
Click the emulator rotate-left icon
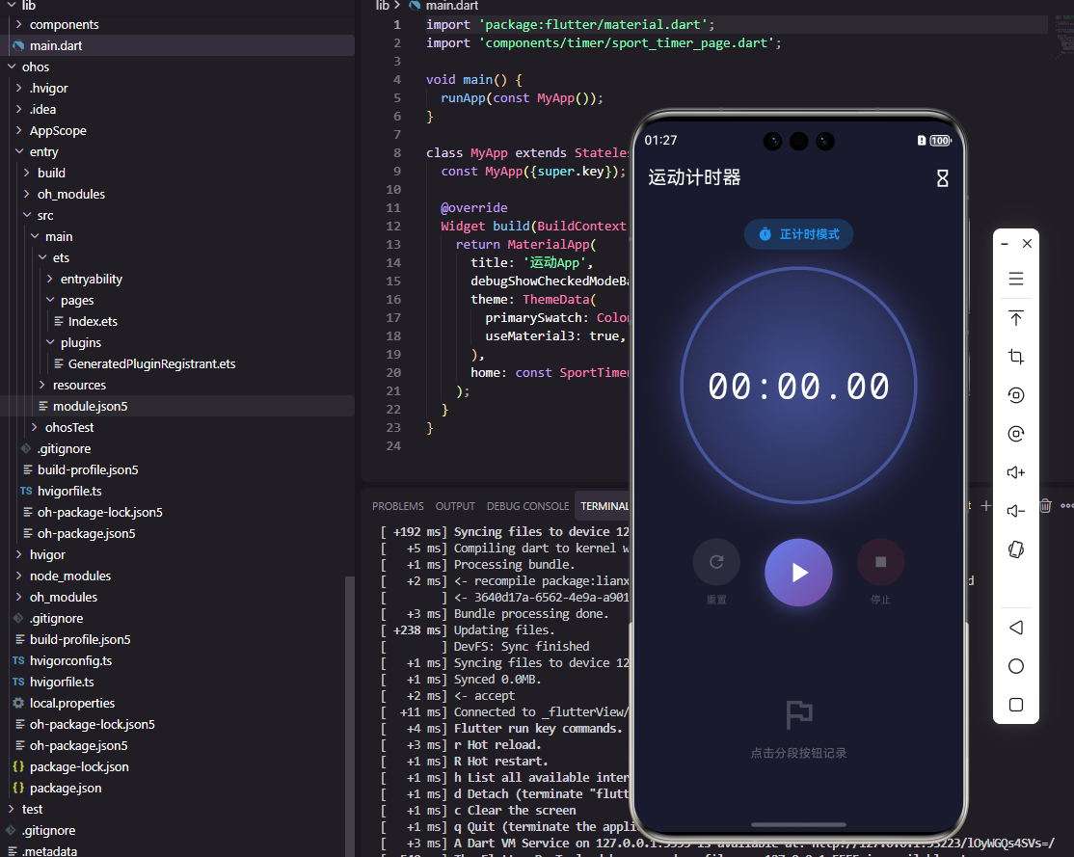click(x=1016, y=395)
